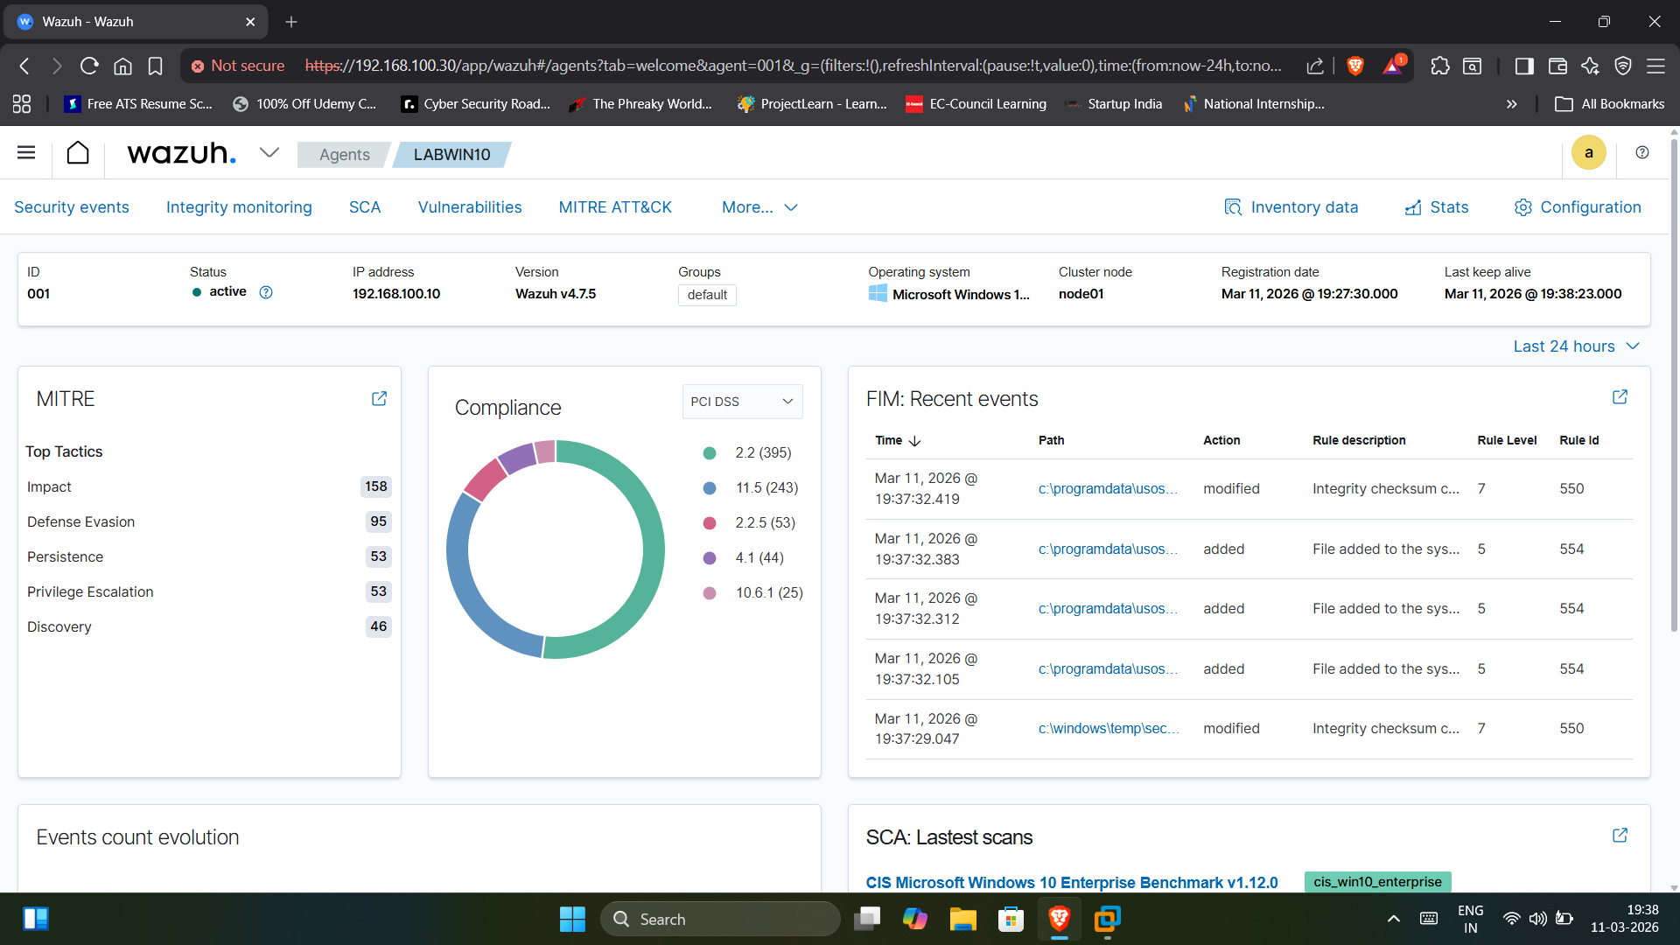Open Brave Wallet icon
1680x945 pixels.
(x=1557, y=66)
